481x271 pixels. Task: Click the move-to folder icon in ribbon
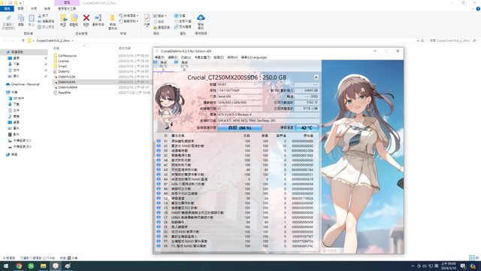[x=63, y=18]
